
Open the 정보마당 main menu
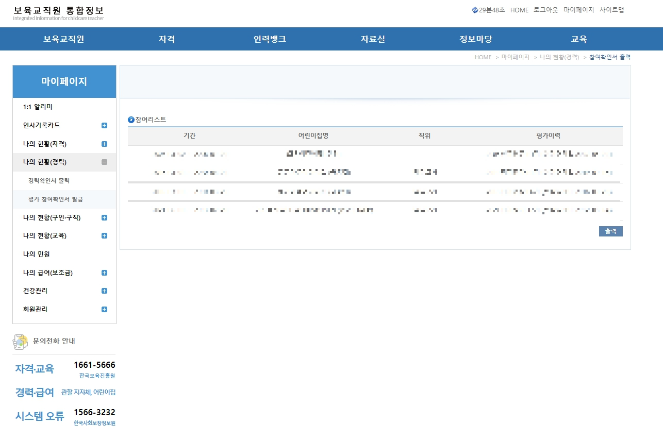point(476,39)
